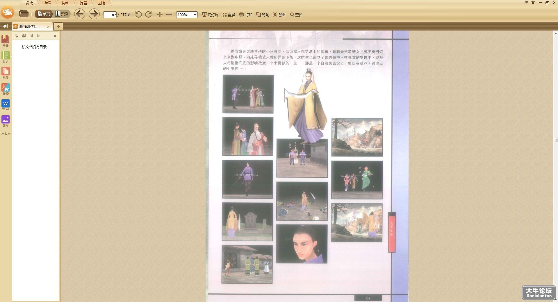Enter fullscreen mode (全屏)

point(229,15)
